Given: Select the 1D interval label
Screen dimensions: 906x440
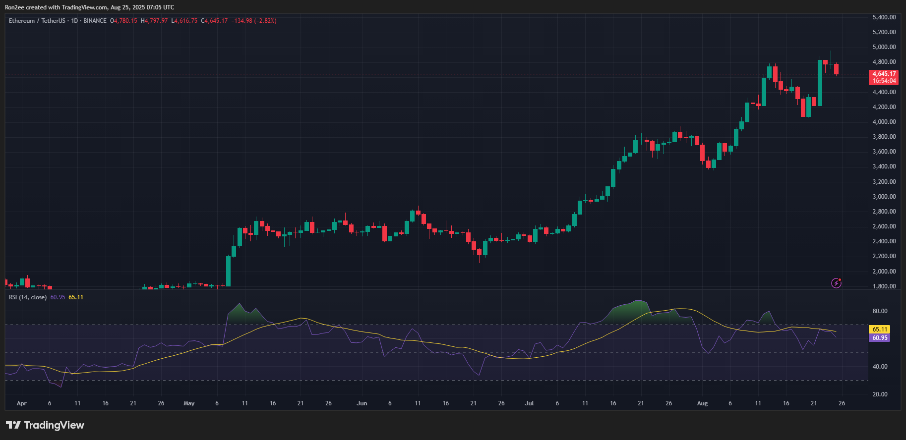Looking at the screenshot, I should [74, 21].
